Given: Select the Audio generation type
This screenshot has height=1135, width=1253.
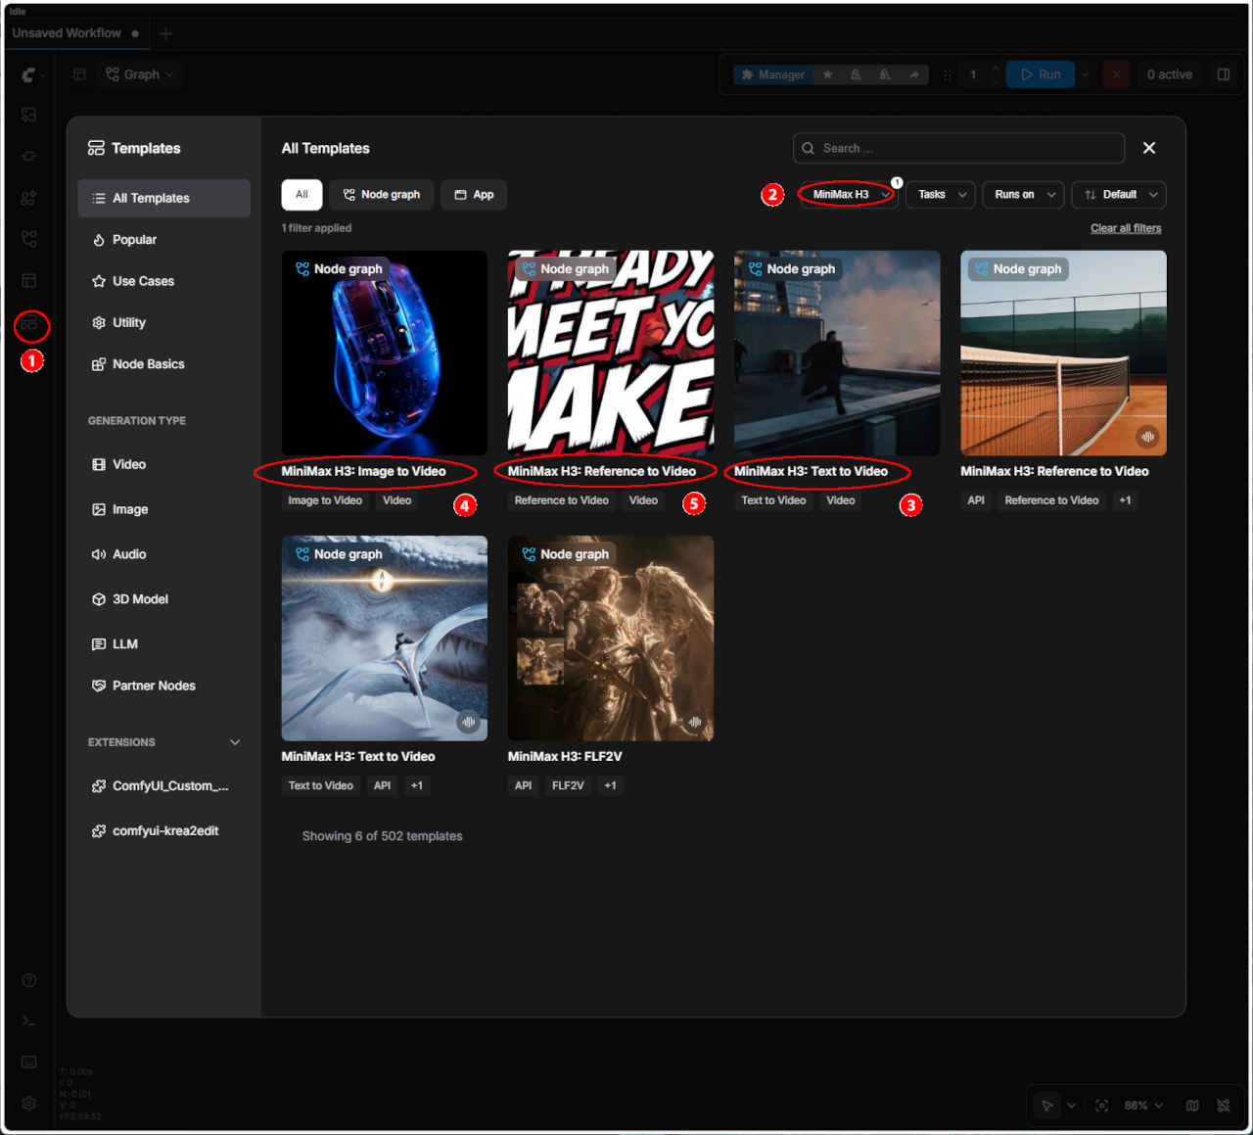Looking at the screenshot, I should pyautogui.click(x=163, y=554).
